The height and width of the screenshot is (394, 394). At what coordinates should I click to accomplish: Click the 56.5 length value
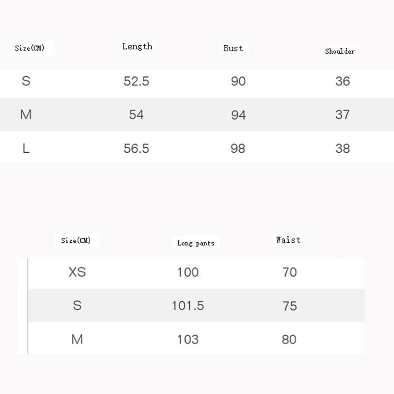(x=136, y=148)
